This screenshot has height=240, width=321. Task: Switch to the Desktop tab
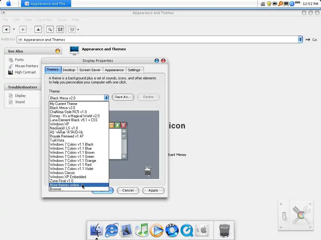(x=69, y=70)
